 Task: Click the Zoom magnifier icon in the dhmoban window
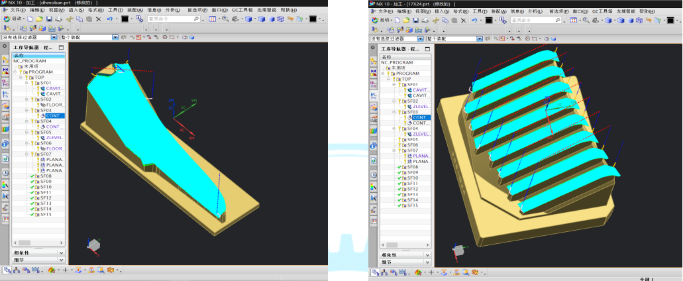(225, 20)
